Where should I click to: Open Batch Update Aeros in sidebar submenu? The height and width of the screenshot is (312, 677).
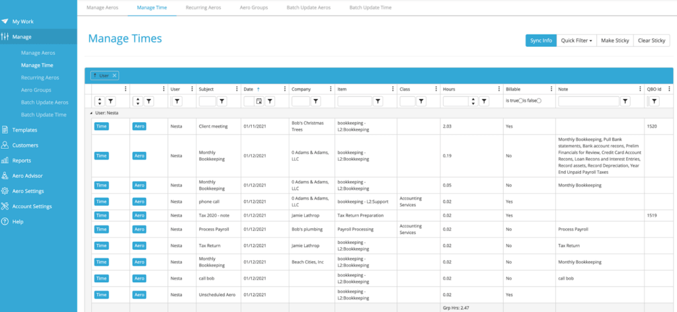click(44, 102)
